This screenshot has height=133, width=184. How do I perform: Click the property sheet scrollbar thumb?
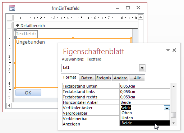(173, 115)
